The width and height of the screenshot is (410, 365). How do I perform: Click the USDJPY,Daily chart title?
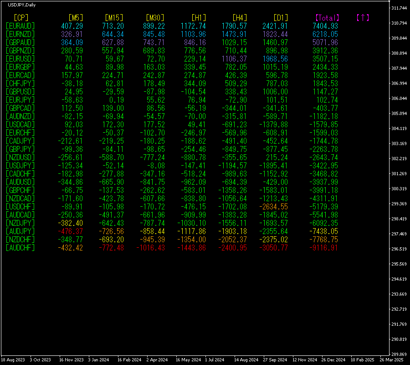point(21,5)
